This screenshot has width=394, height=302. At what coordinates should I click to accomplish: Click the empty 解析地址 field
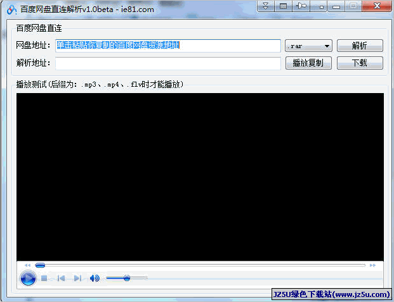pos(168,63)
